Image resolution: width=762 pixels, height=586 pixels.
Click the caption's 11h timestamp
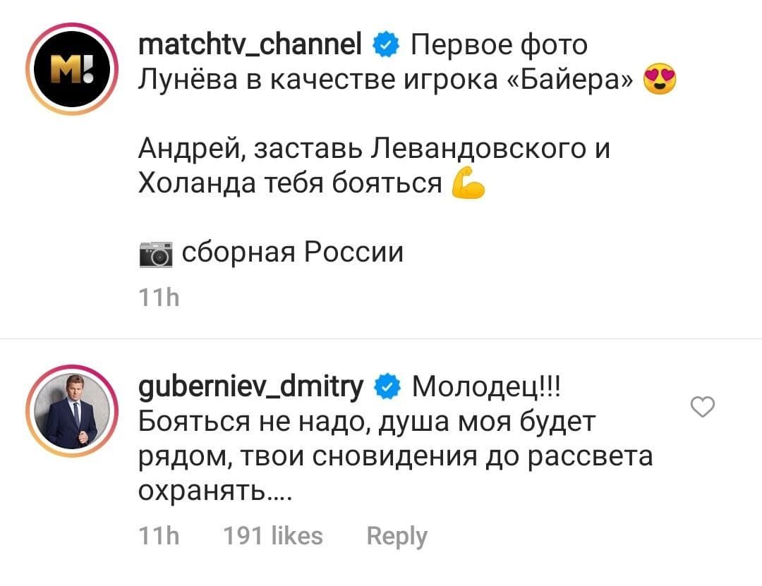[x=159, y=298]
